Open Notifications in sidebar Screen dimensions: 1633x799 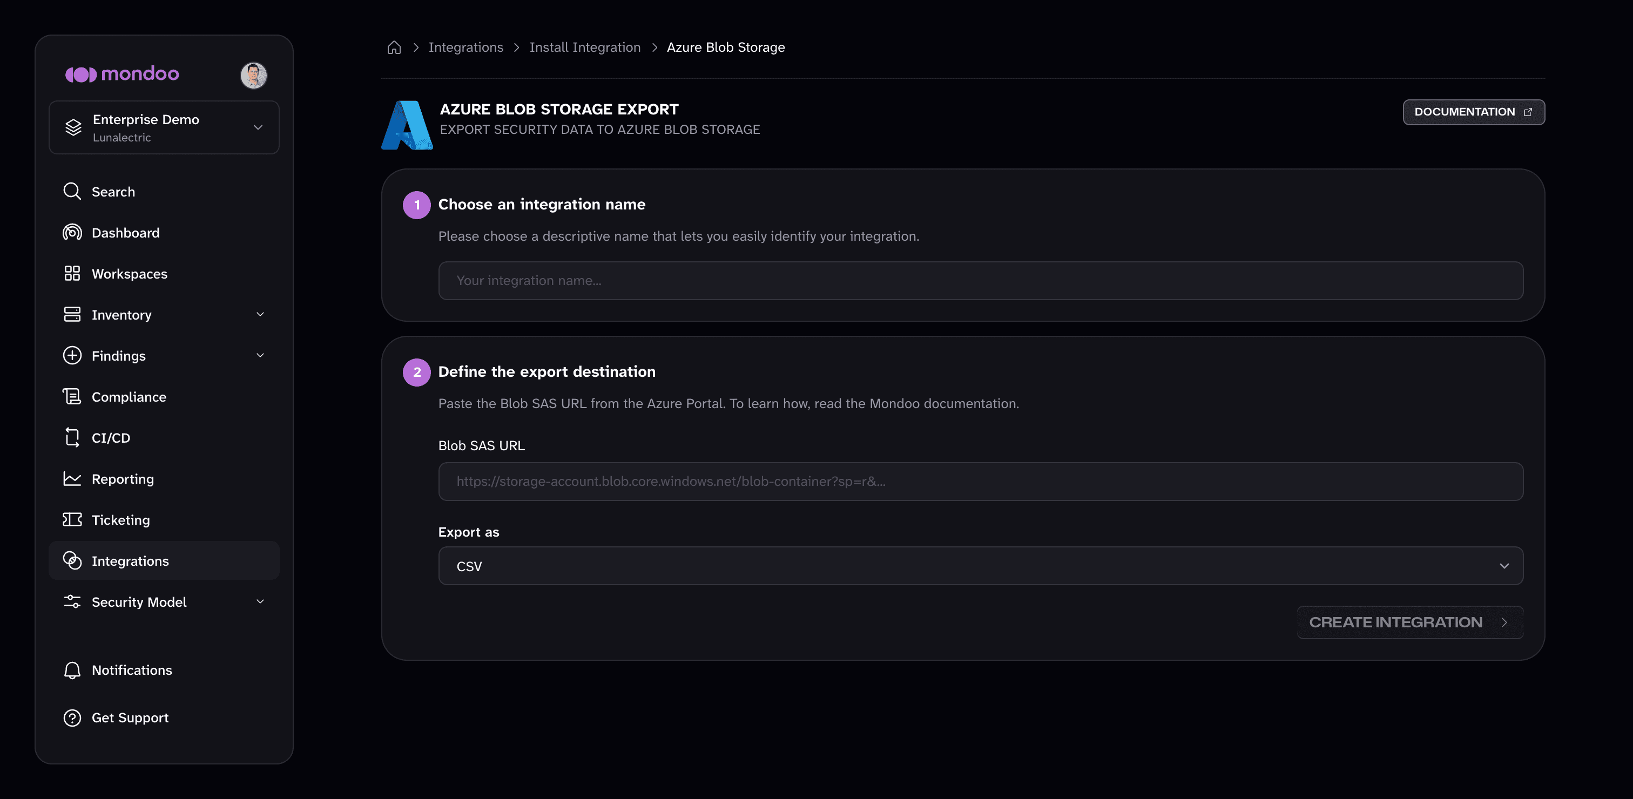click(164, 671)
